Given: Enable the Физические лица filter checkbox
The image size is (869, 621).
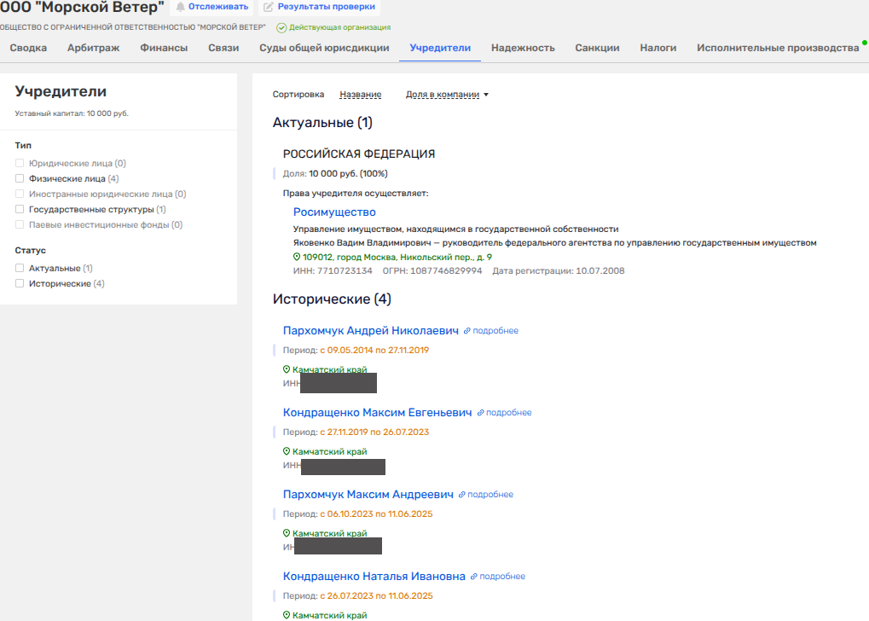Looking at the screenshot, I should coord(20,178).
